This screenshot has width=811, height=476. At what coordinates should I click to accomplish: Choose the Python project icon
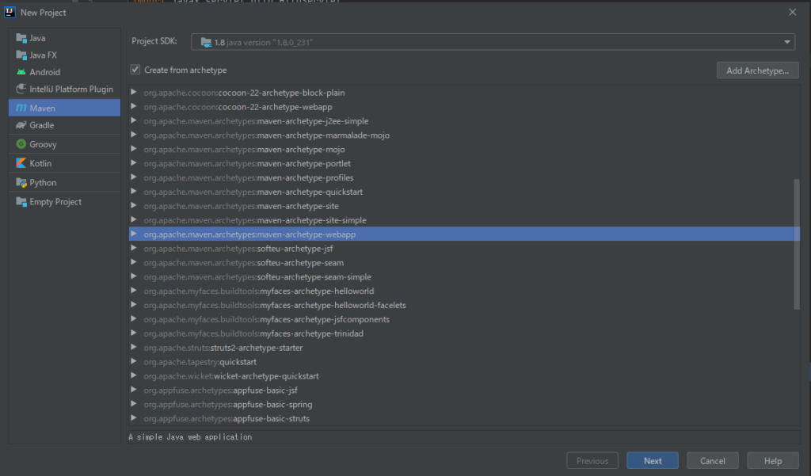coord(21,183)
